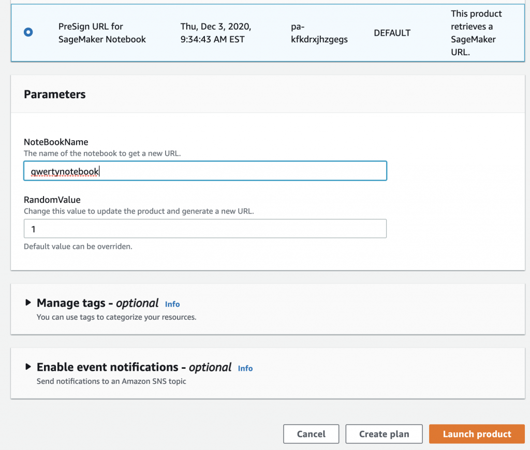
Task: Cancel the product launch
Action: pos(311,434)
